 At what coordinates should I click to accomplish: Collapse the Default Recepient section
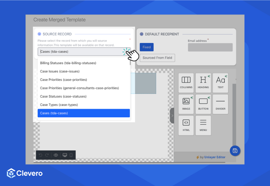click(x=142, y=34)
